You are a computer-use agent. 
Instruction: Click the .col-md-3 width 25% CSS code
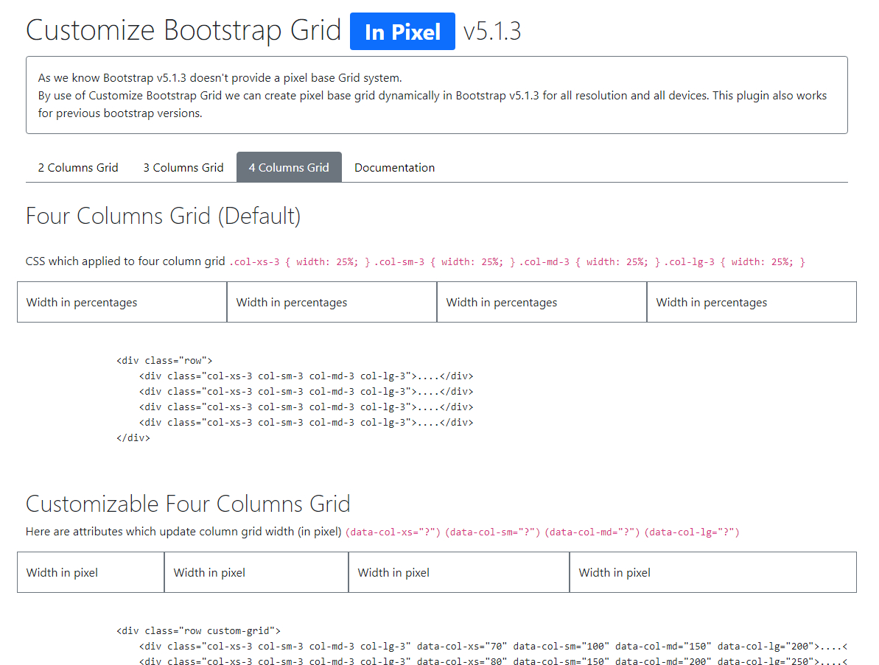[589, 261]
